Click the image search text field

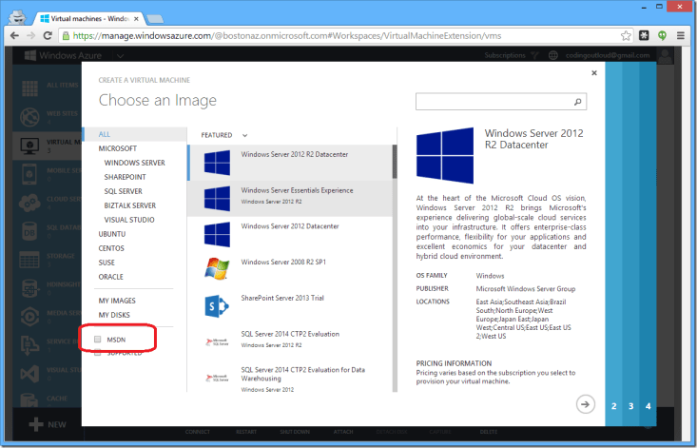coord(493,100)
